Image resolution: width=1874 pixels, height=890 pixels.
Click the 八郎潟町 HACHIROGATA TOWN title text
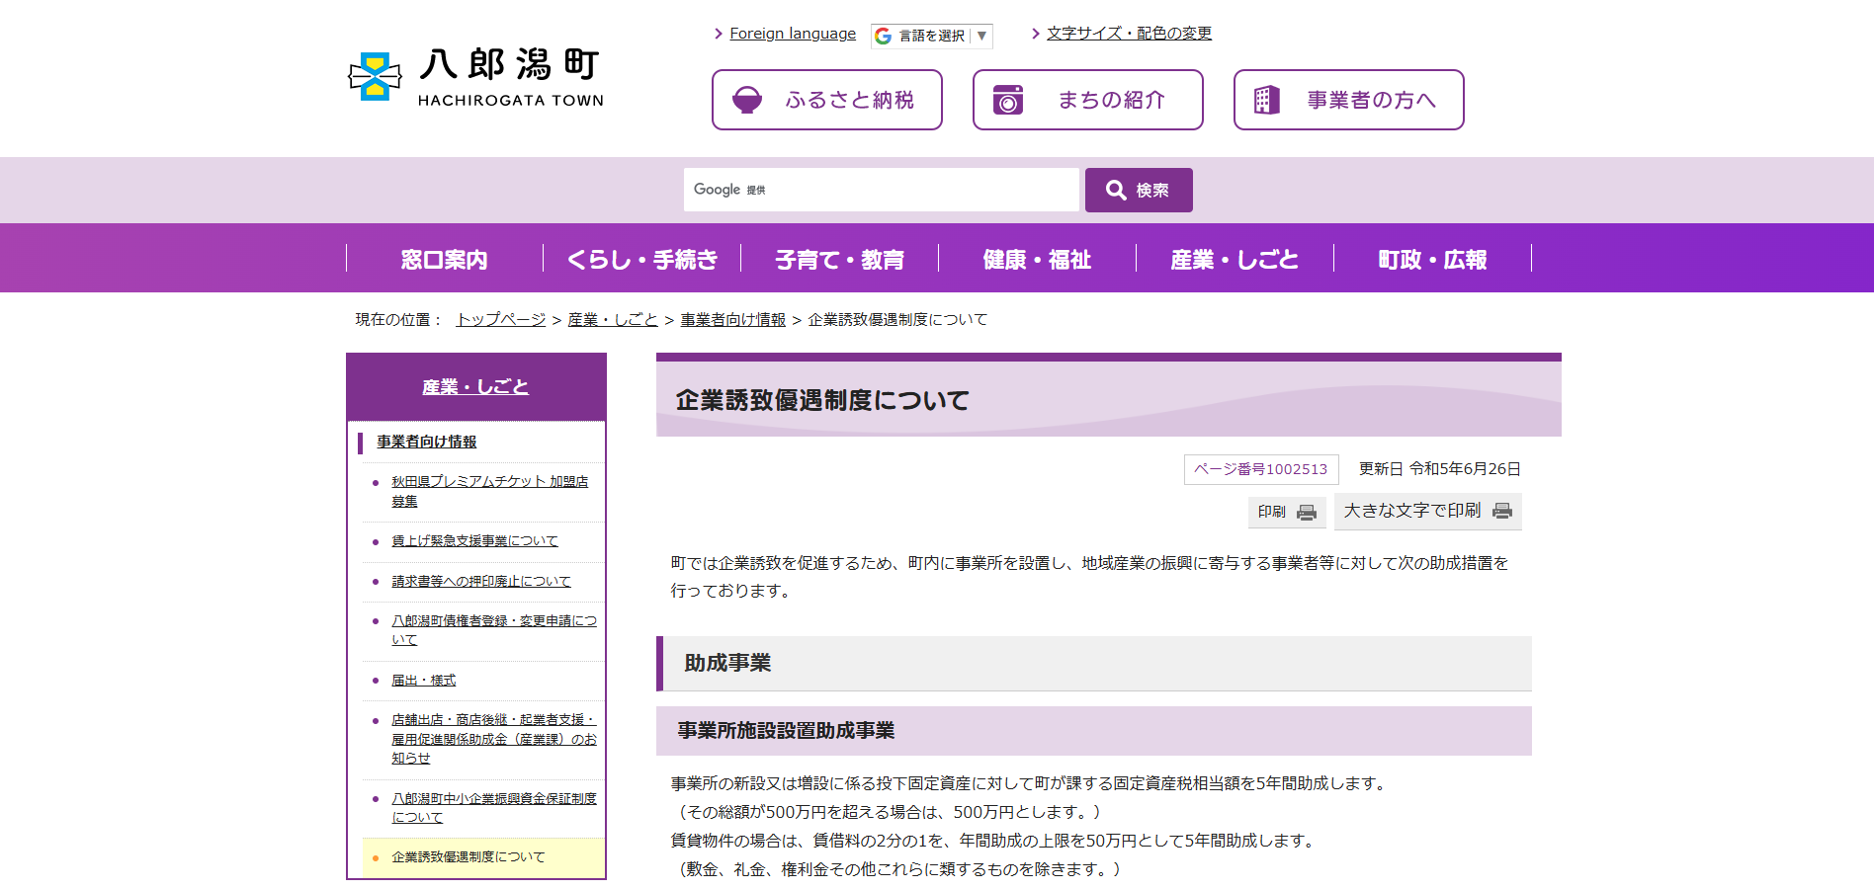[511, 77]
